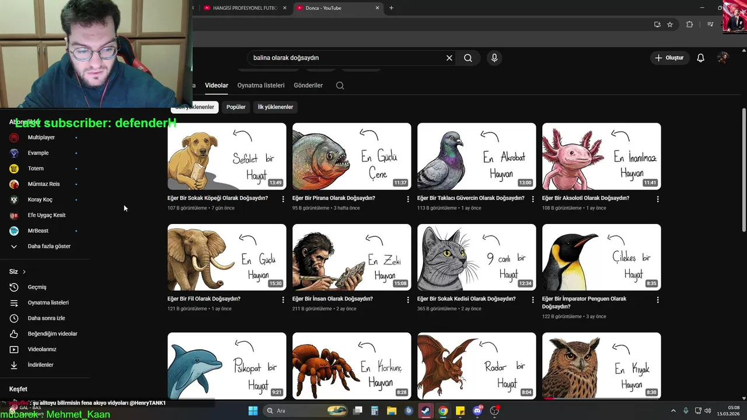Filter videos by İlk yüklenenler
Screen dimensions: 747x420
275,107
